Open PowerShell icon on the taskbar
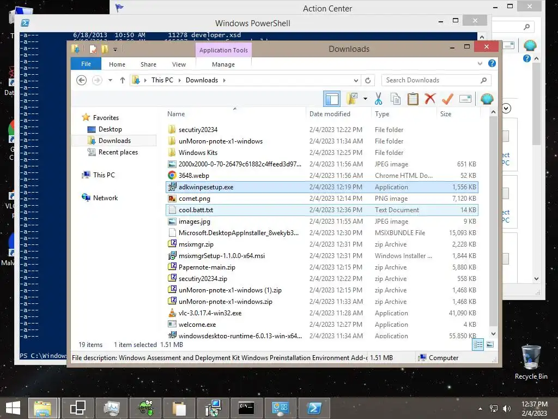Screen dimensions: 558x419 [314, 408]
